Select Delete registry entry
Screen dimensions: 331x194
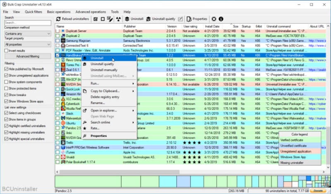pyautogui.click(x=109, y=97)
